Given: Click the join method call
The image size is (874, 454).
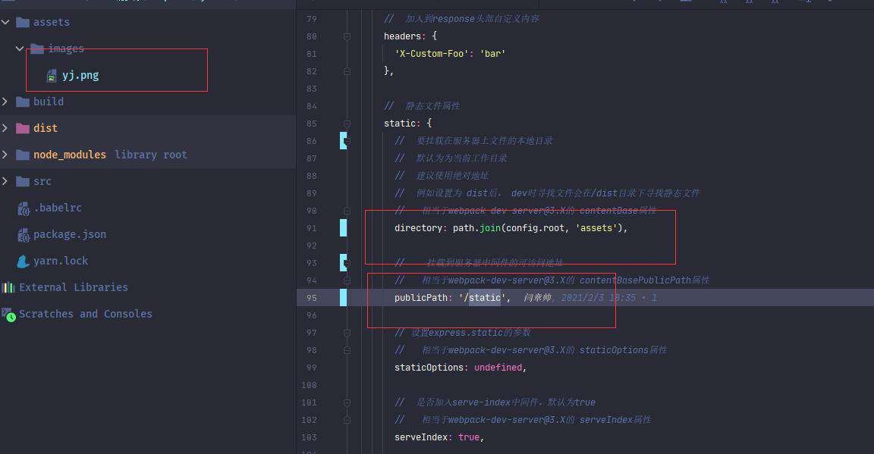Looking at the screenshot, I should [x=490, y=228].
